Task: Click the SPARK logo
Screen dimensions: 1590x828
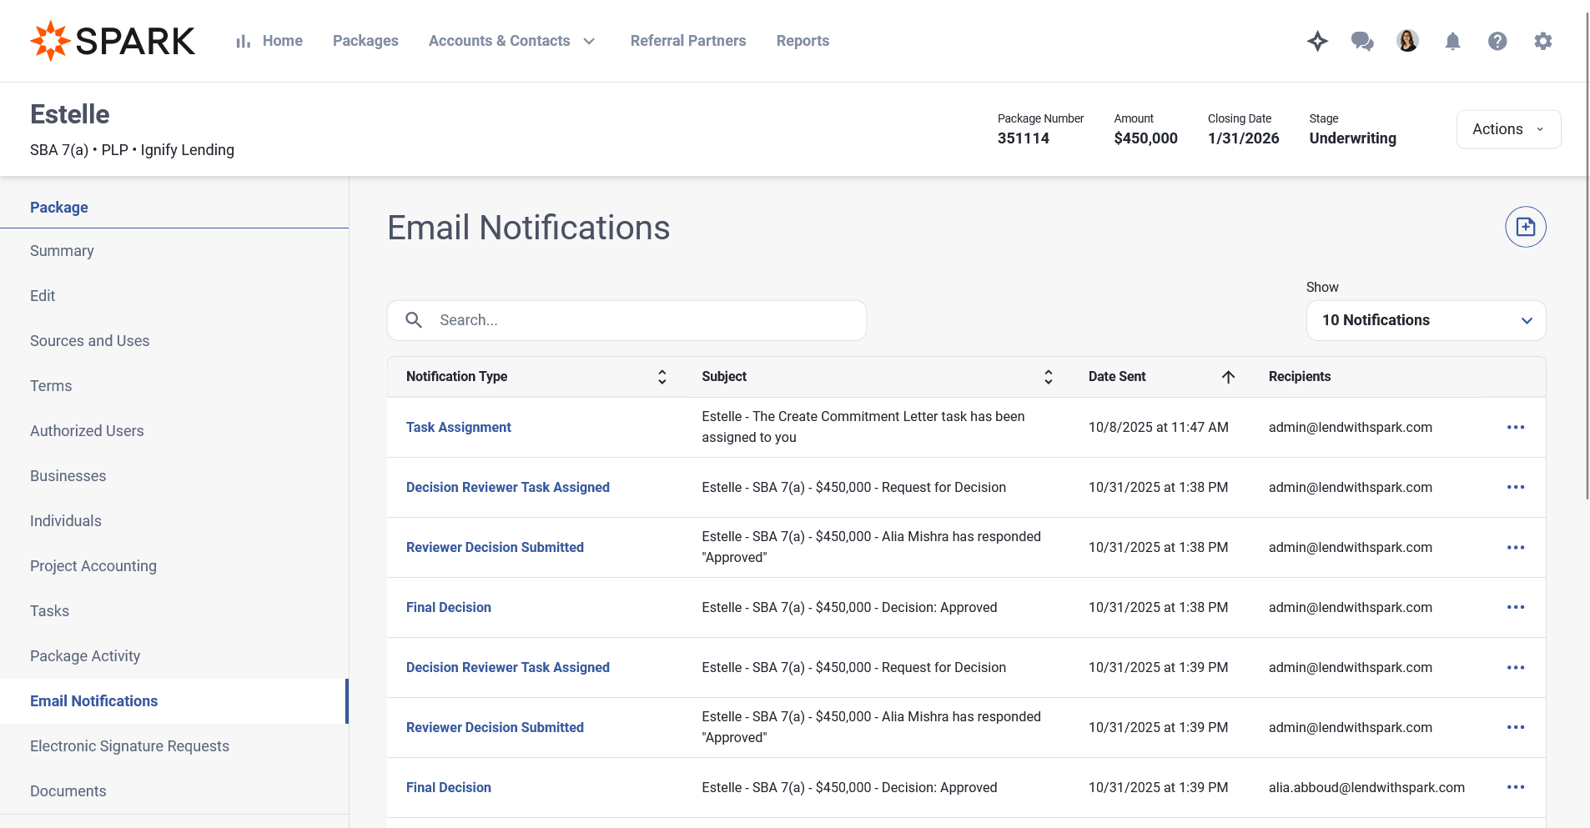Action: [x=113, y=41]
